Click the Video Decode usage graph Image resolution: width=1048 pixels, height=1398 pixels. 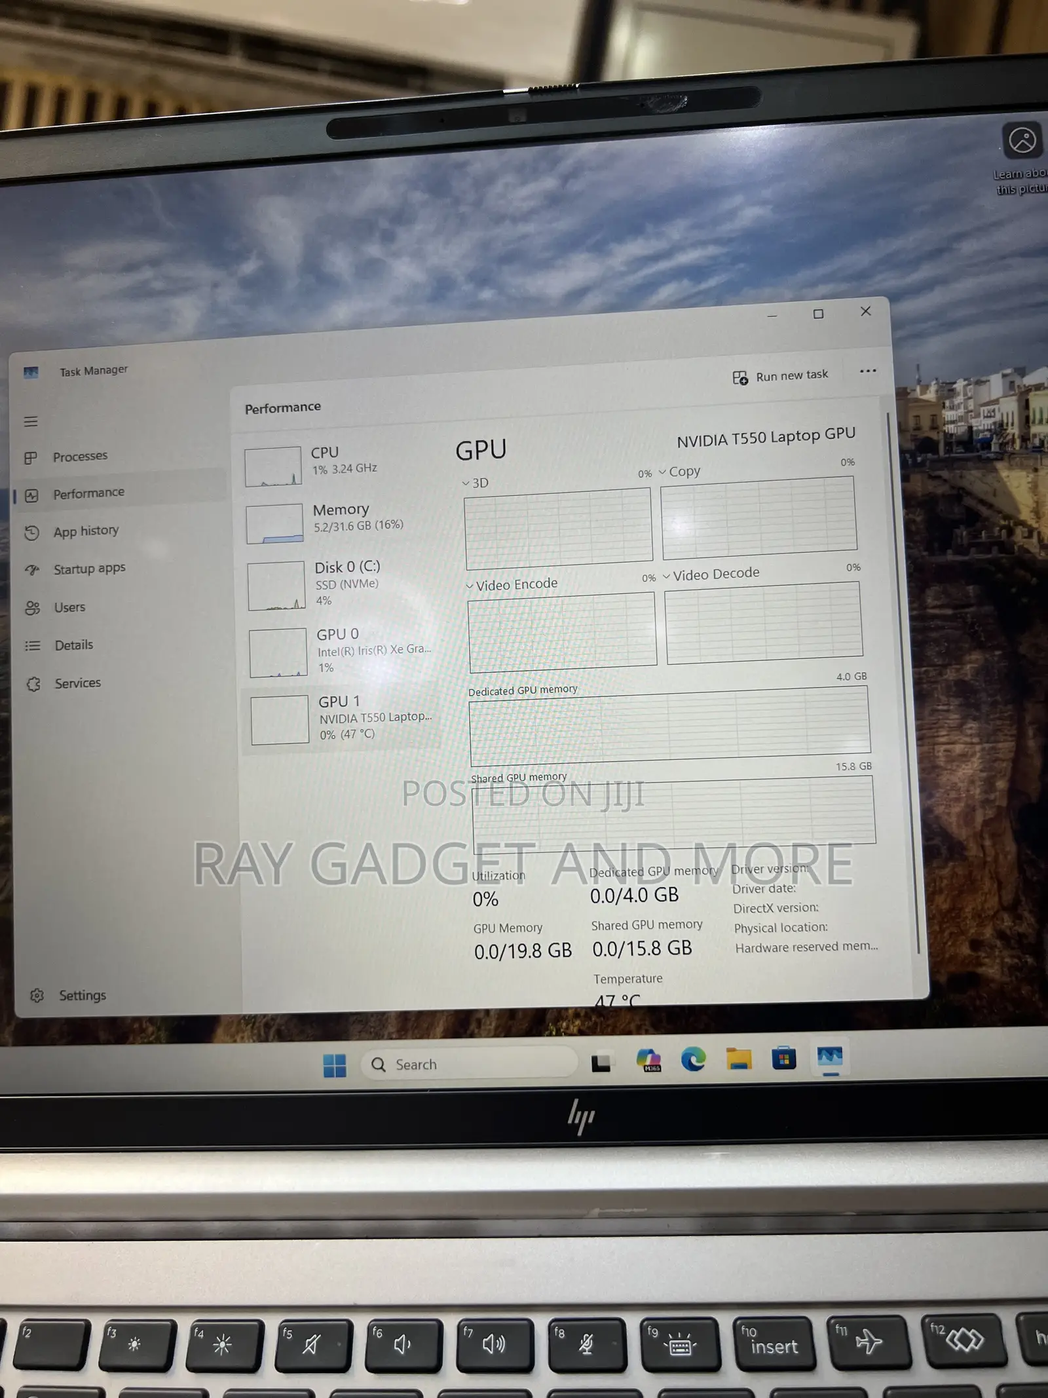764,623
